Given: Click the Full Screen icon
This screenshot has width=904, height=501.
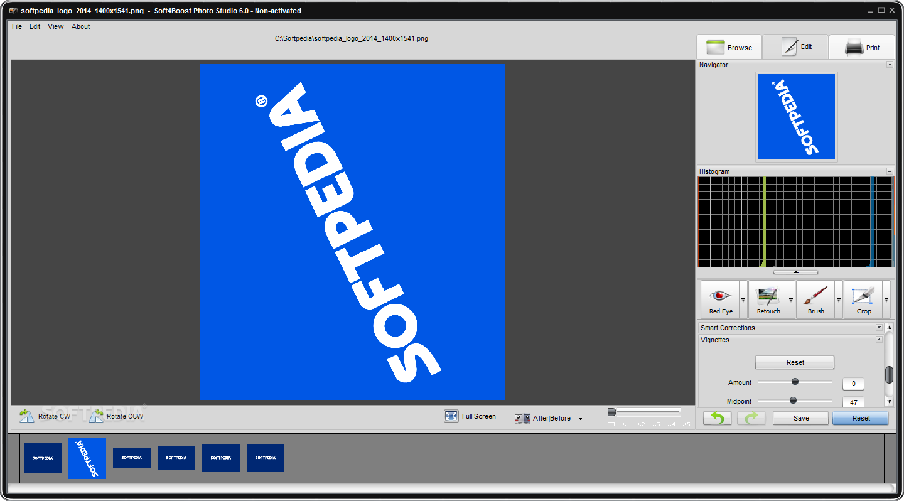Looking at the screenshot, I should coord(451,416).
